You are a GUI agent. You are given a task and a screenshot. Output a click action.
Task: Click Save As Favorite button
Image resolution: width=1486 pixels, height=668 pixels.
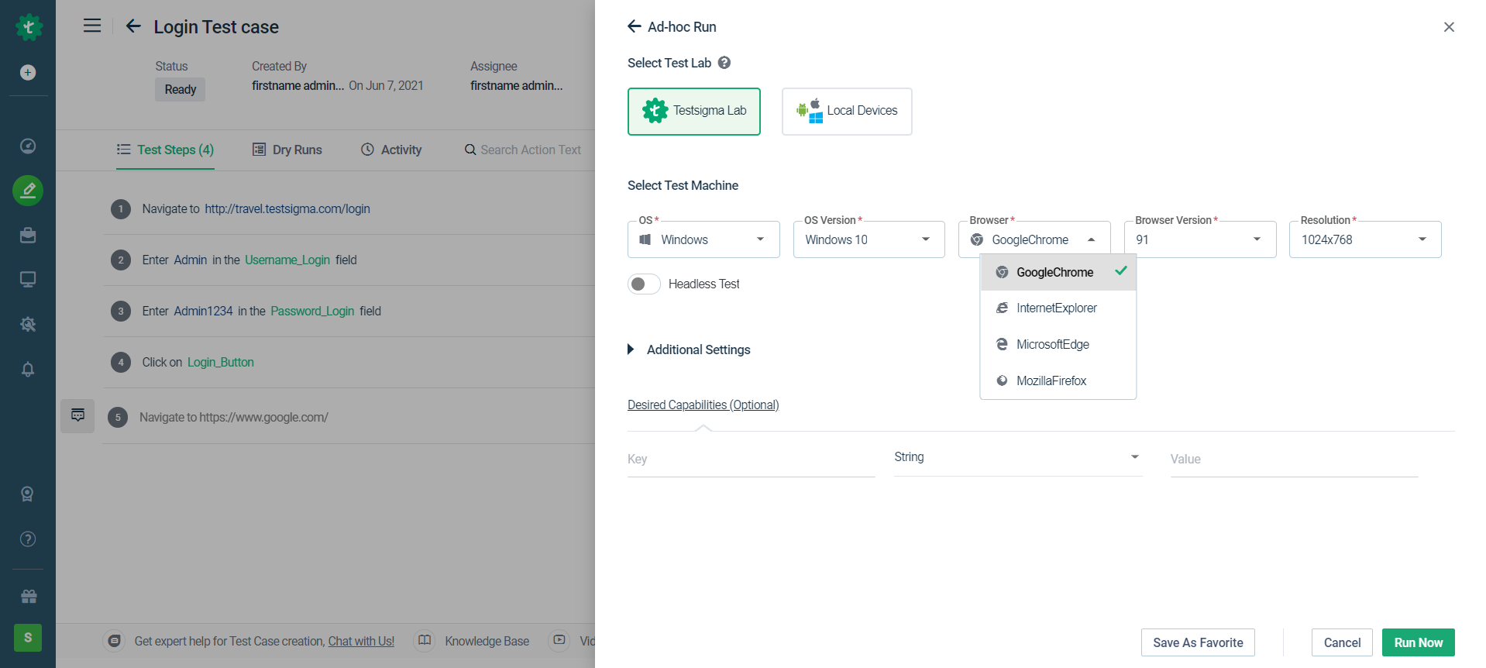coord(1197,642)
